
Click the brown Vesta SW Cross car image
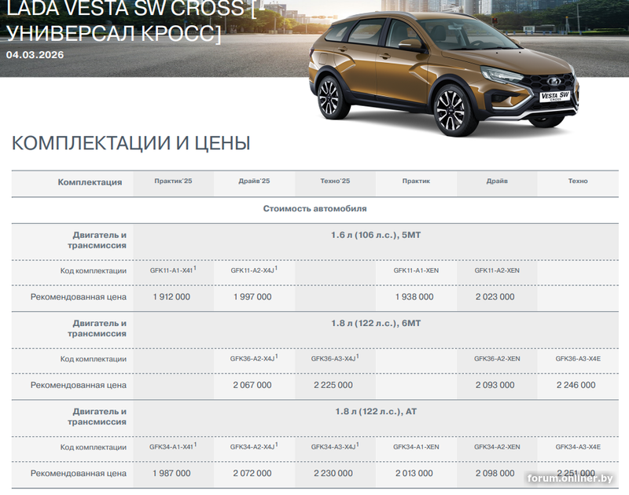tap(444, 74)
